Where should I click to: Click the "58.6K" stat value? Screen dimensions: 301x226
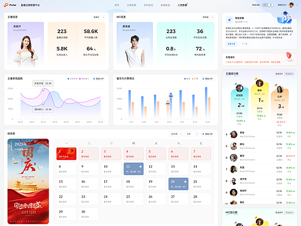(91, 31)
